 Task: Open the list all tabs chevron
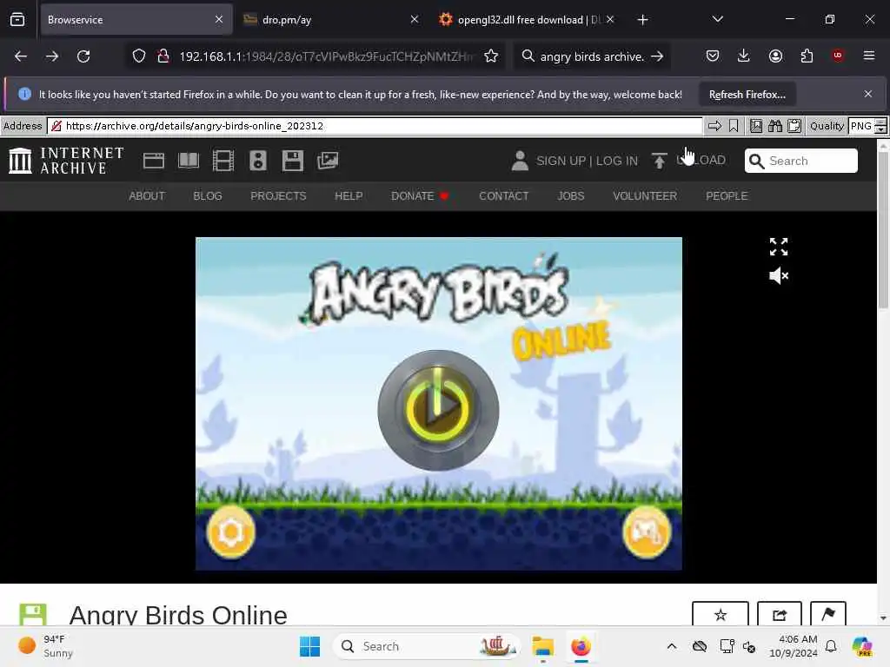(x=717, y=19)
